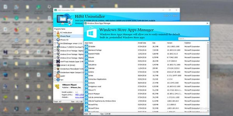Click the app icon beside Contacts

pyautogui.click(x=86, y=83)
